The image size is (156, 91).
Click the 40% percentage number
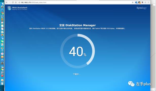[77, 51]
